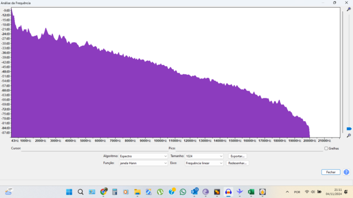Open the blue help question mark
Image resolution: width=353 pixels, height=198 pixels.
(346, 172)
